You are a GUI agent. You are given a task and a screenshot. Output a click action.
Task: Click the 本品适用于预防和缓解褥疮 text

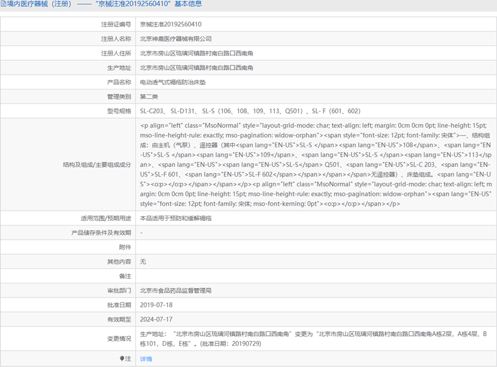176,218
